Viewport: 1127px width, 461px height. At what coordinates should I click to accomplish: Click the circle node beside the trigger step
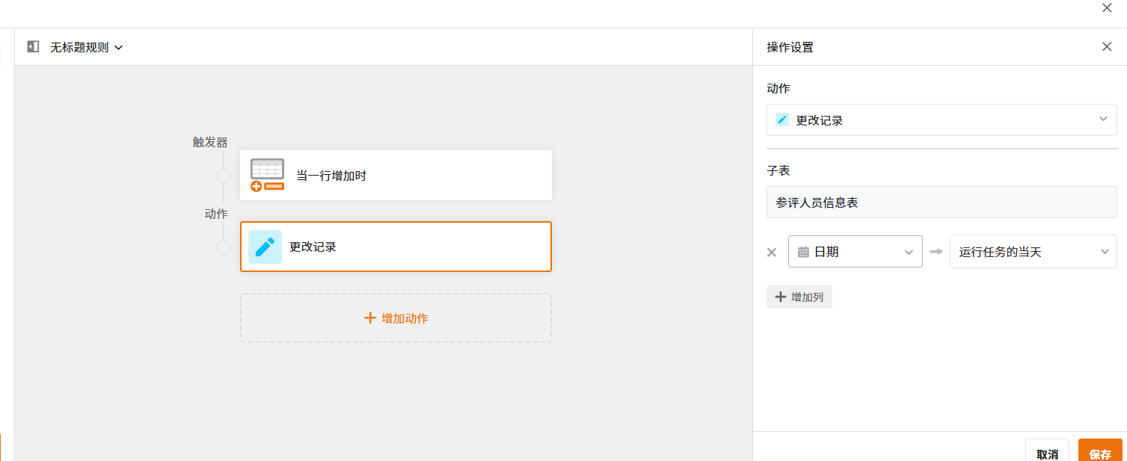click(223, 176)
